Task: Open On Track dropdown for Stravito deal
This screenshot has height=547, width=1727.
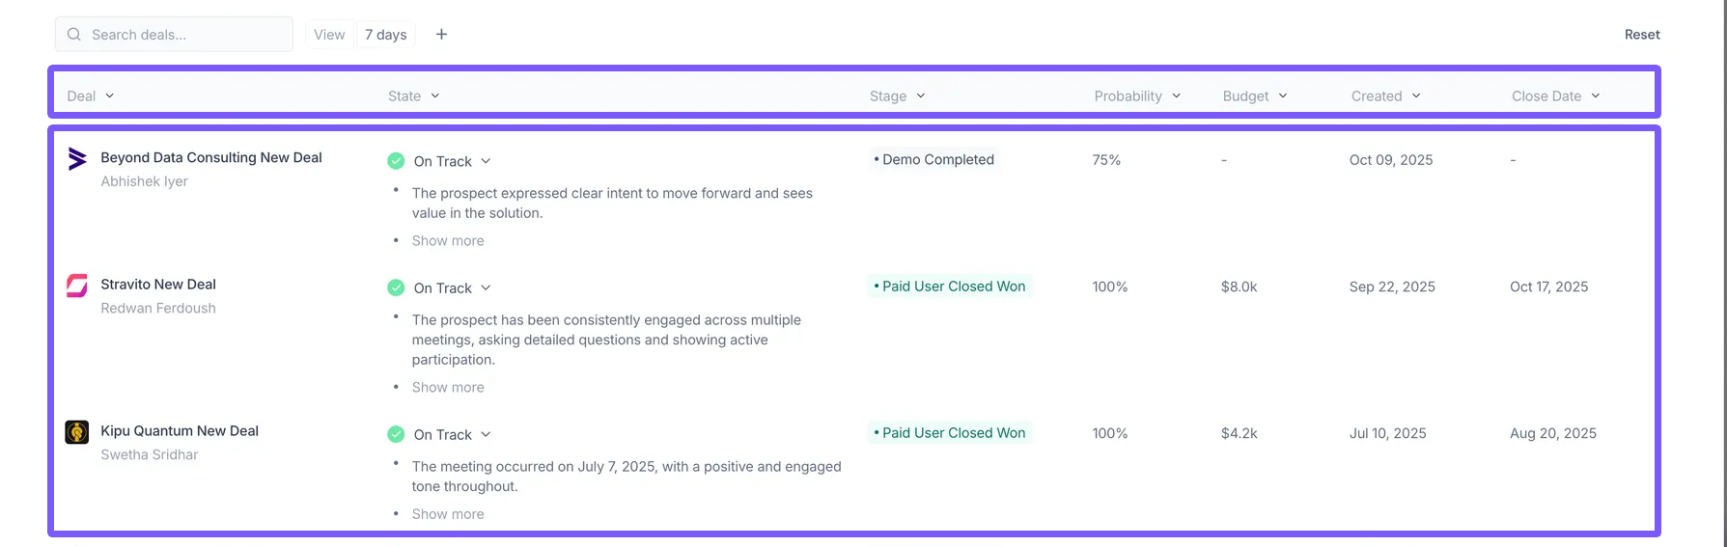Action: (453, 287)
